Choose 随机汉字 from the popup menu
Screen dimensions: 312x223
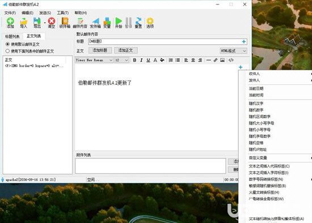[x=256, y=104]
